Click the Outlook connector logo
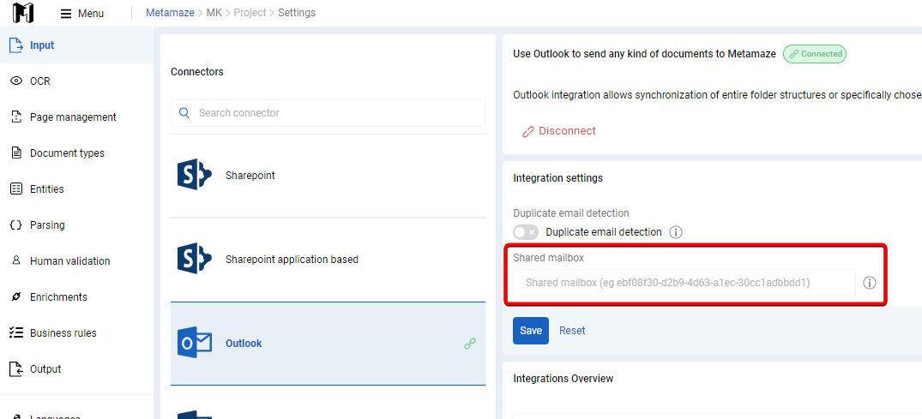 (x=195, y=344)
